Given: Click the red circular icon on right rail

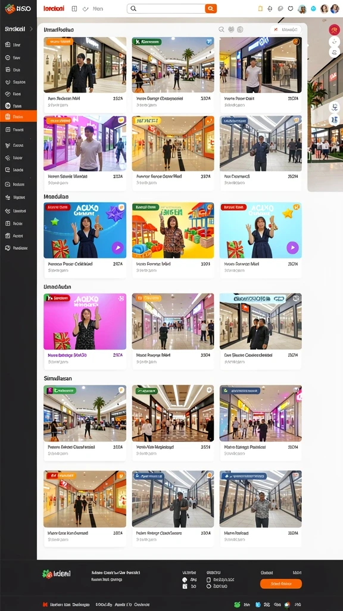Looking at the screenshot, I should pos(334,30).
